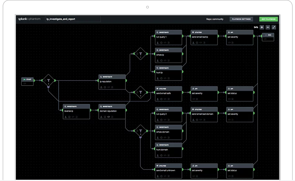Click the zoom out minus button

click(268, 27)
